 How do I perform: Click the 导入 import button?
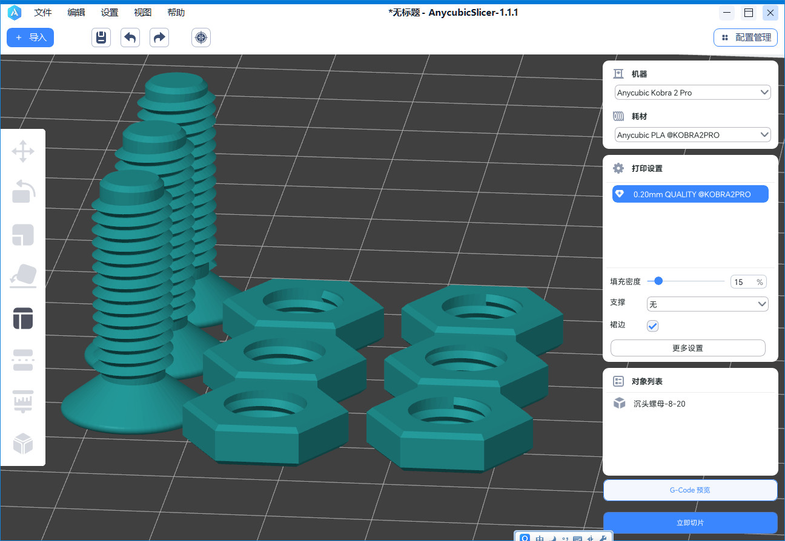coord(30,38)
